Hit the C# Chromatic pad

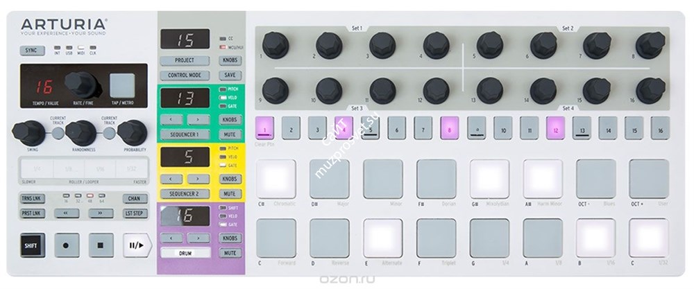[276, 179]
